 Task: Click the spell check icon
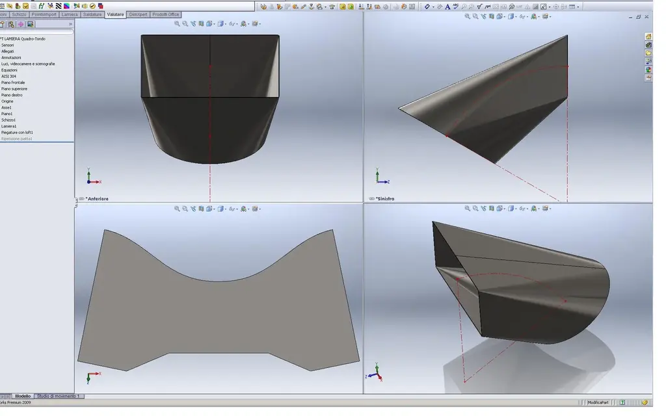[456, 6]
